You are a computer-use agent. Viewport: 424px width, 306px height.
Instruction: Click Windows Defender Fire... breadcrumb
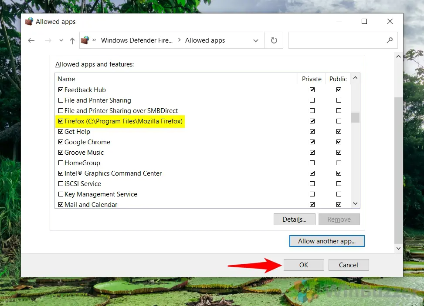[x=136, y=40]
